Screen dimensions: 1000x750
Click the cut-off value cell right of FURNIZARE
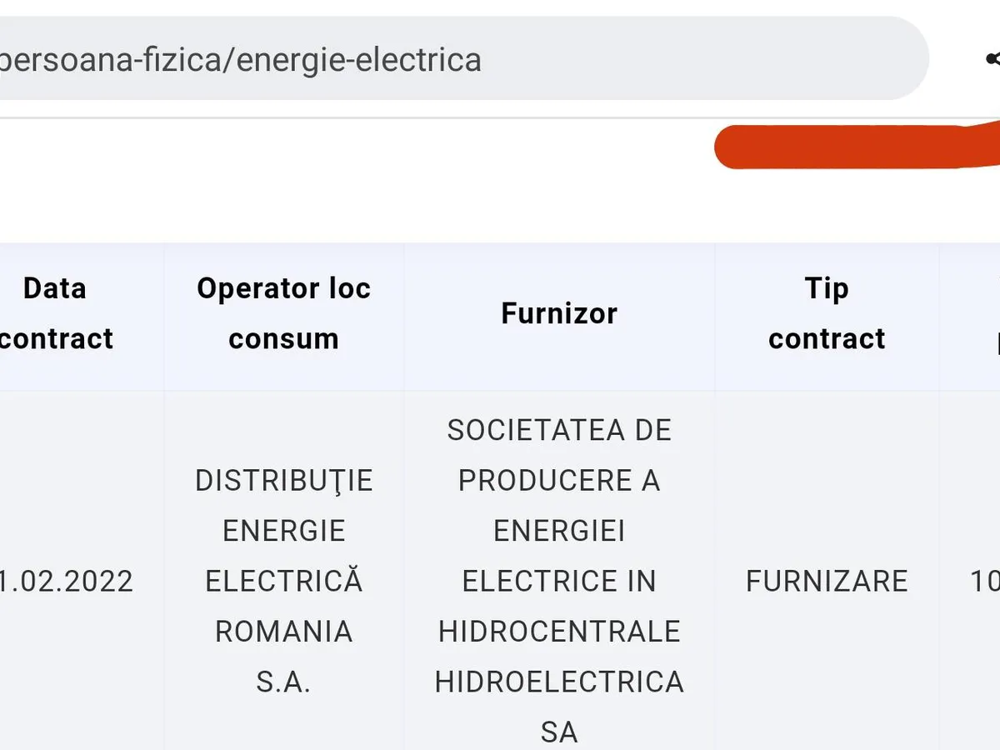[985, 581]
